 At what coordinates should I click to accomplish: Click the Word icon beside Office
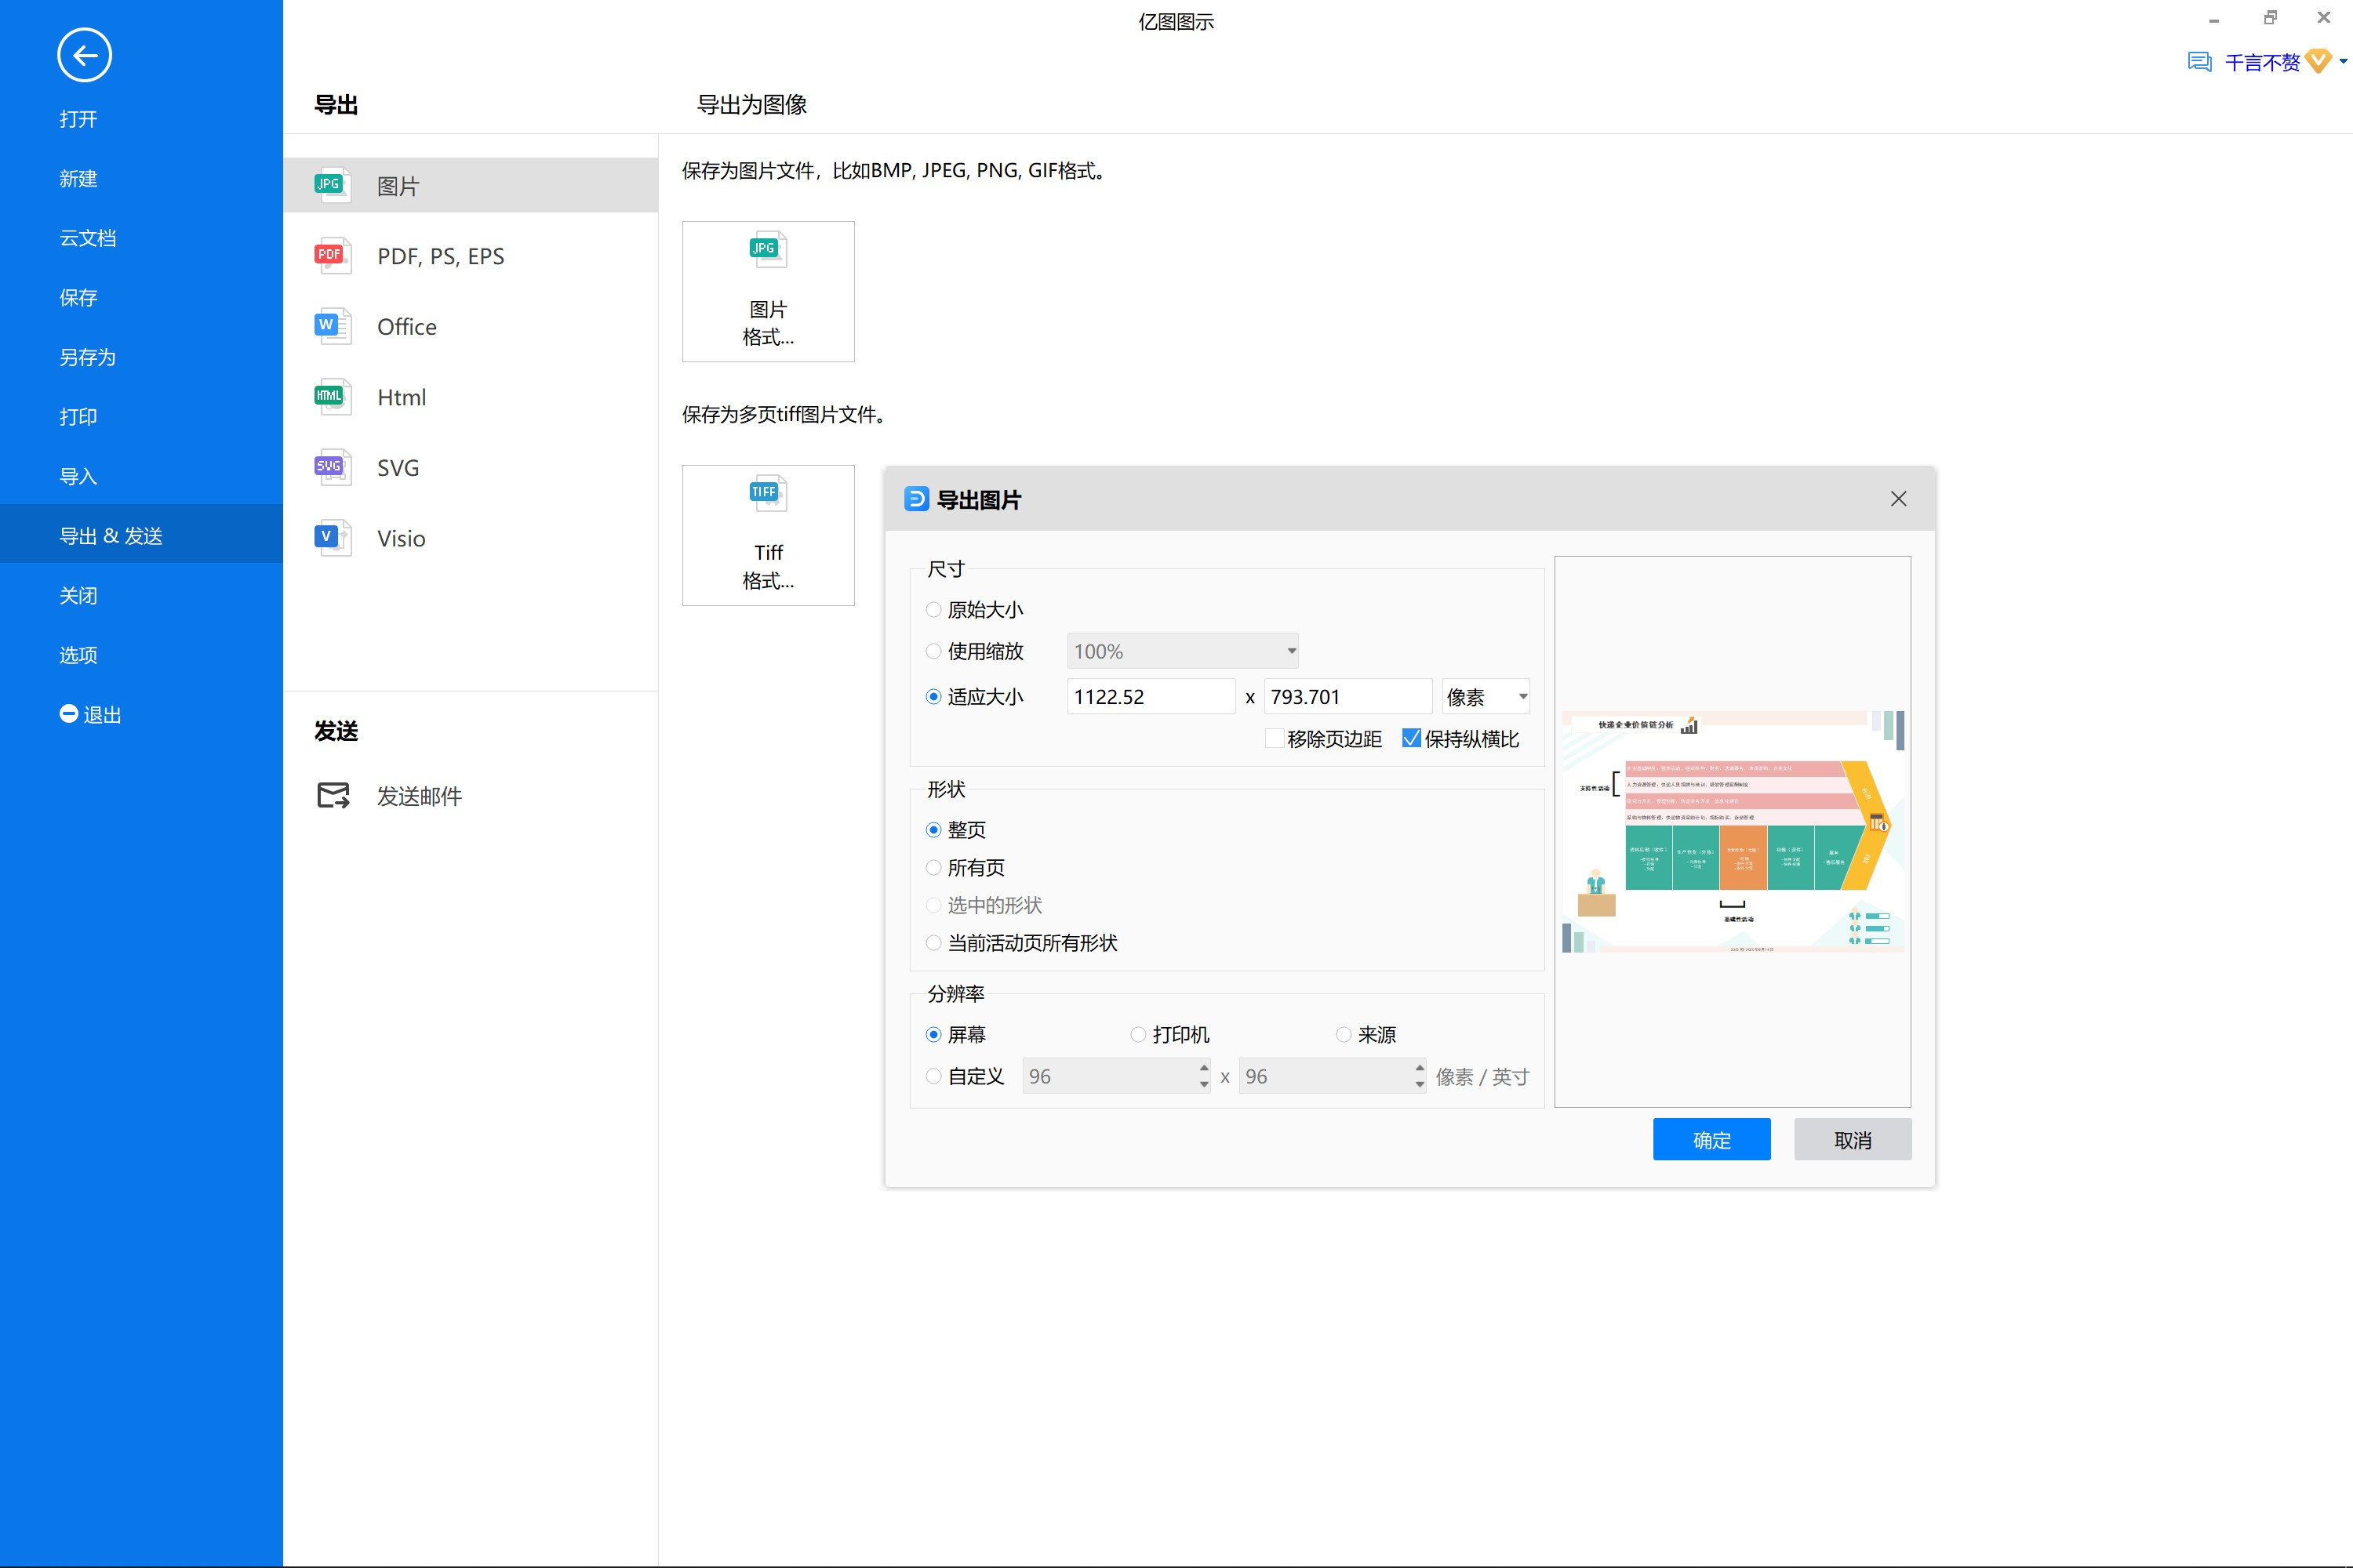332,326
